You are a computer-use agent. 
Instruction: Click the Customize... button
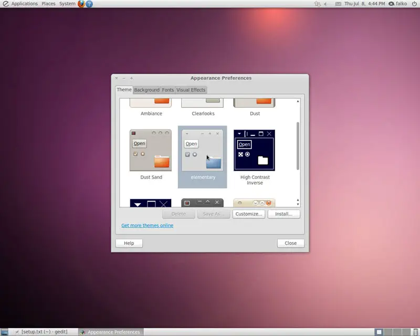click(249, 214)
